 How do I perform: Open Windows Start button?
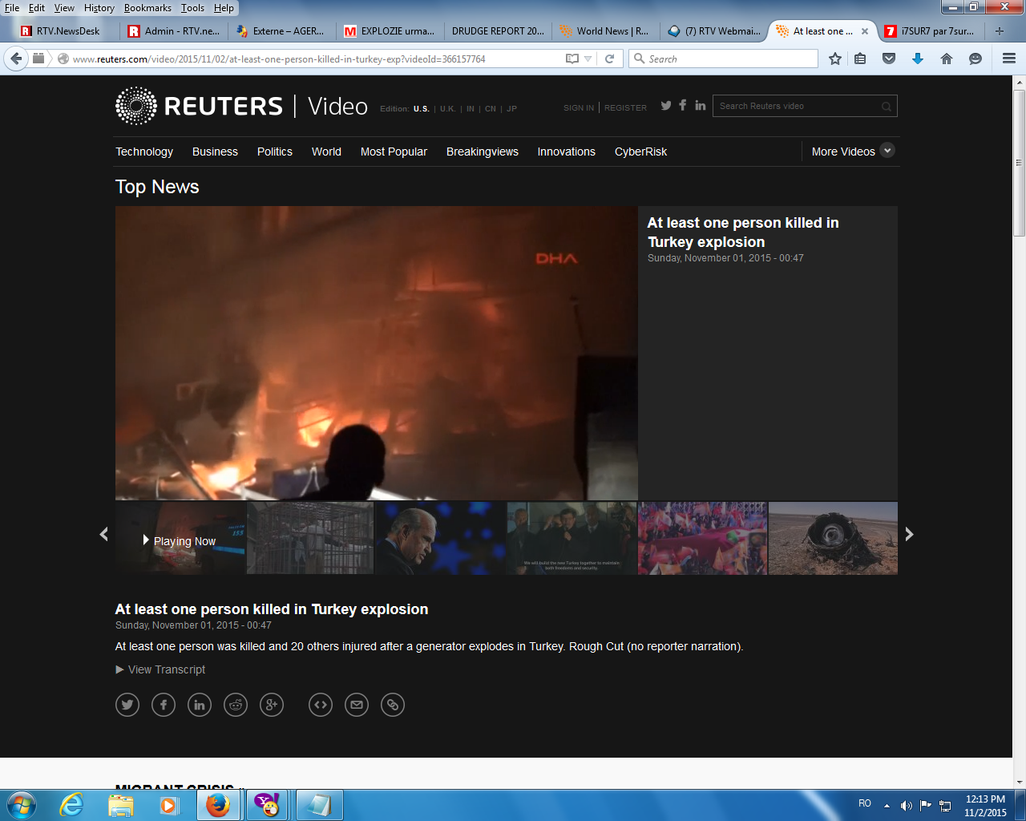[21, 805]
